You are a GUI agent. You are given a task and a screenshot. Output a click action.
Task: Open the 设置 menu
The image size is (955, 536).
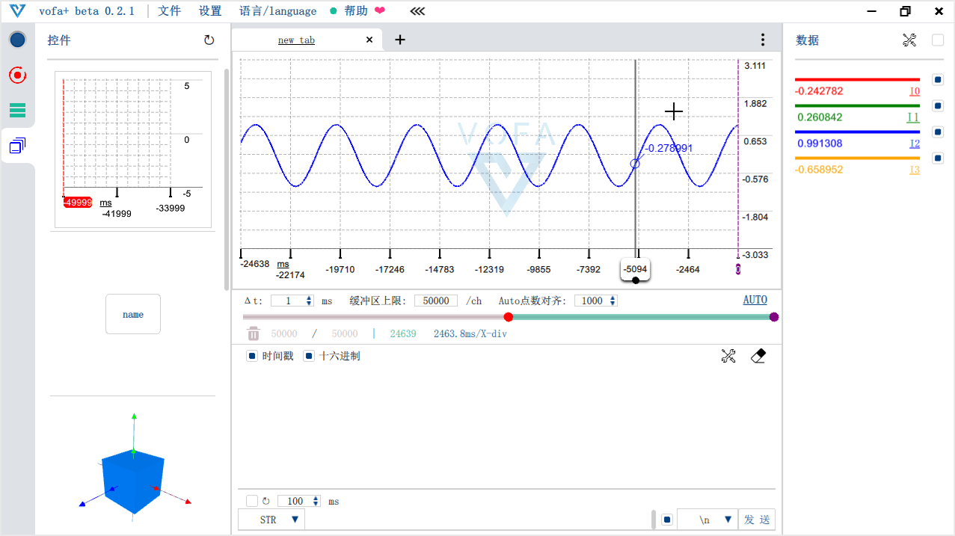pos(210,11)
